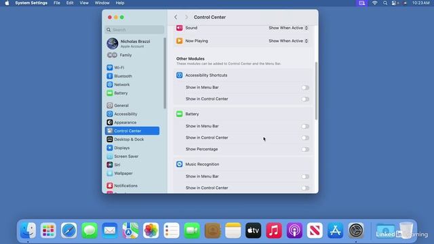434x244 pixels.
Task: Open Photos from the Dock
Action: [151, 230]
